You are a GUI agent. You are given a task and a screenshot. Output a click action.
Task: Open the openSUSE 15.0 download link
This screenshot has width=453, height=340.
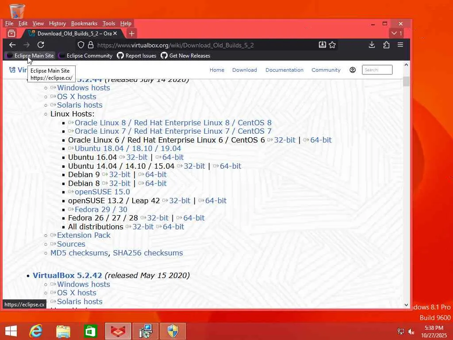tap(102, 192)
